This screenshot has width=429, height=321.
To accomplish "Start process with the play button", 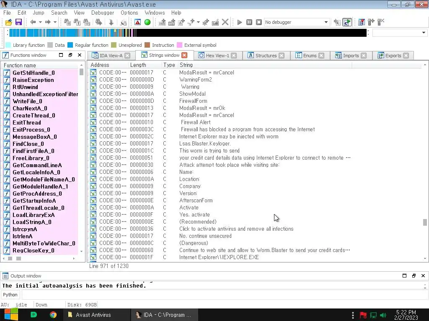I will point(240,22).
